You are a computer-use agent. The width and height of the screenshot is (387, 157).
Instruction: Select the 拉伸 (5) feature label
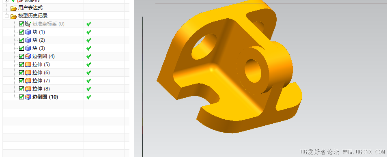coord(41,65)
